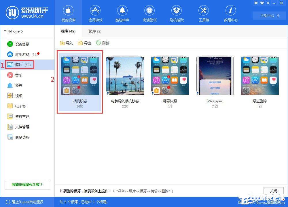Open 视频 in the sidebar
Viewport: 288px width, 207px height.
(15, 96)
